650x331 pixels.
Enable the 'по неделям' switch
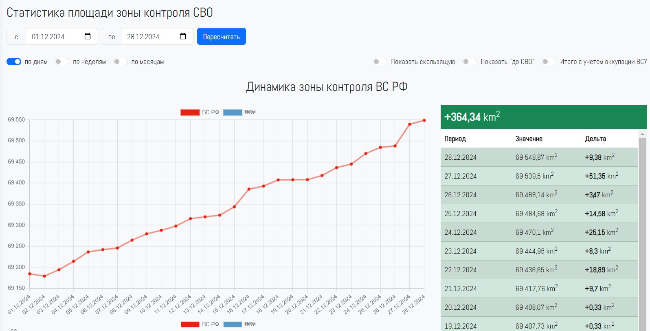click(x=62, y=62)
